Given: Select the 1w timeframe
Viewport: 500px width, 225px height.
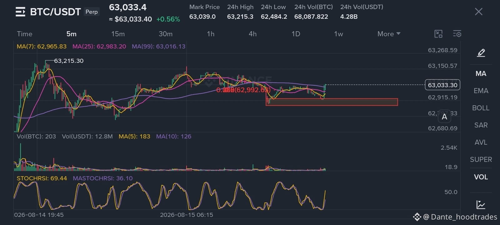Looking at the screenshot, I should [338, 34].
